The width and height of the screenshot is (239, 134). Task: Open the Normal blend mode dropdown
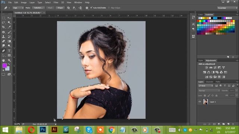tap(209, 90)
